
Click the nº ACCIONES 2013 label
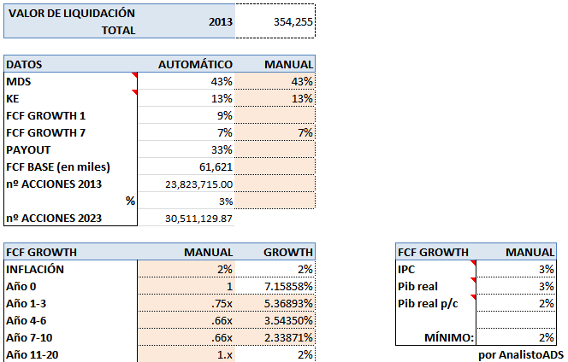(x=54, y=184)
